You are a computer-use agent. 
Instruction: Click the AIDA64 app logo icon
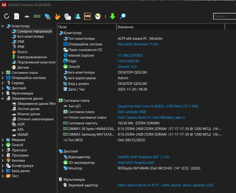click(4, 5)
